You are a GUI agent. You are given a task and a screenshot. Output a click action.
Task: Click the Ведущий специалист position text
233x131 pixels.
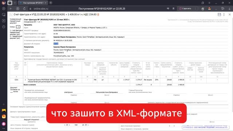click(32, 120)
